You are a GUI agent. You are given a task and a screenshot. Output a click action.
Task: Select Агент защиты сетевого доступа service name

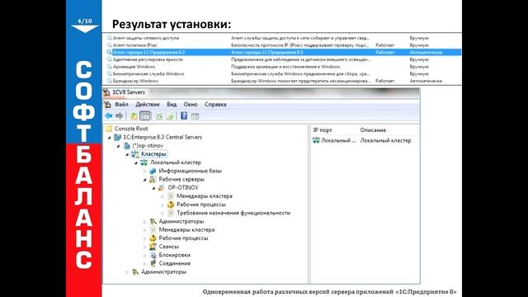[x=146, y=38]
